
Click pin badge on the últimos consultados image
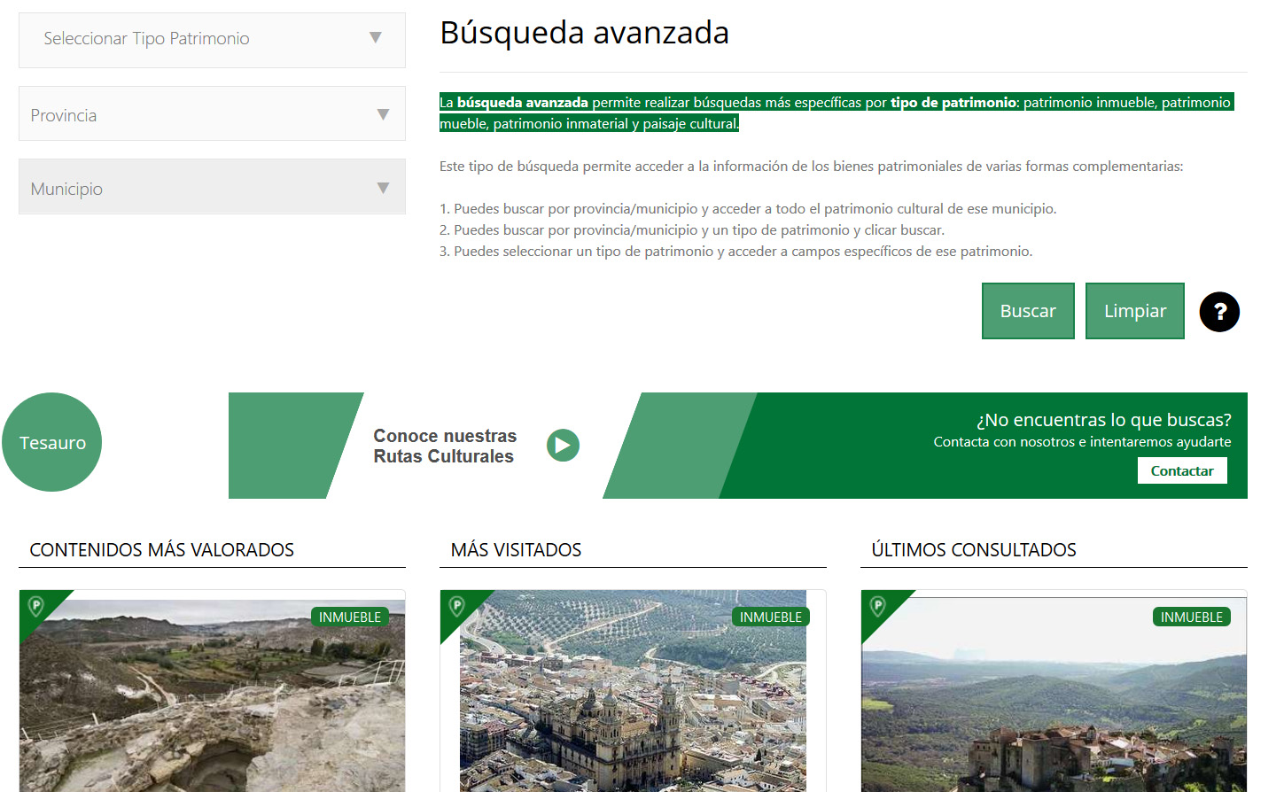(878, 606)
